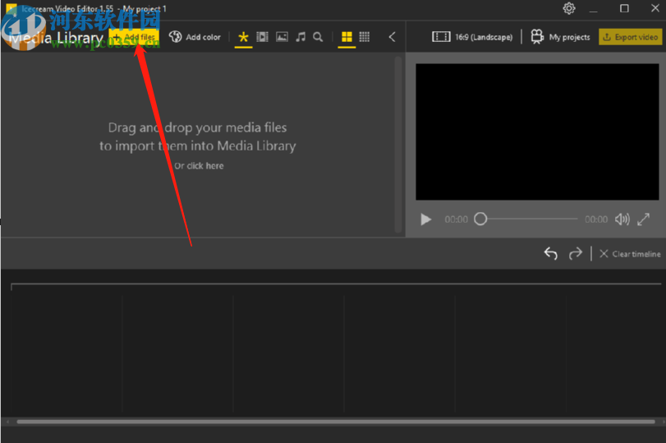
Task: Collapse Media Library with left chevron
Action: point(392,37)
